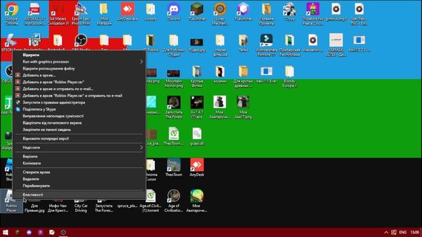Screen dimensions: 422x237
Task: Expand the Run with graphics processor submenu
Action: pos(141,61)
